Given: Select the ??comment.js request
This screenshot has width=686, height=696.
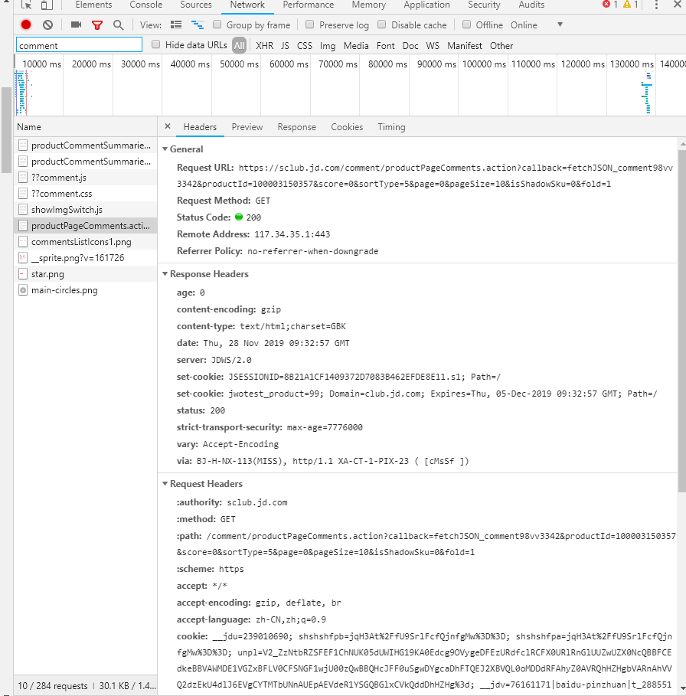Looking at the screenshot, I should click(86, 178).
